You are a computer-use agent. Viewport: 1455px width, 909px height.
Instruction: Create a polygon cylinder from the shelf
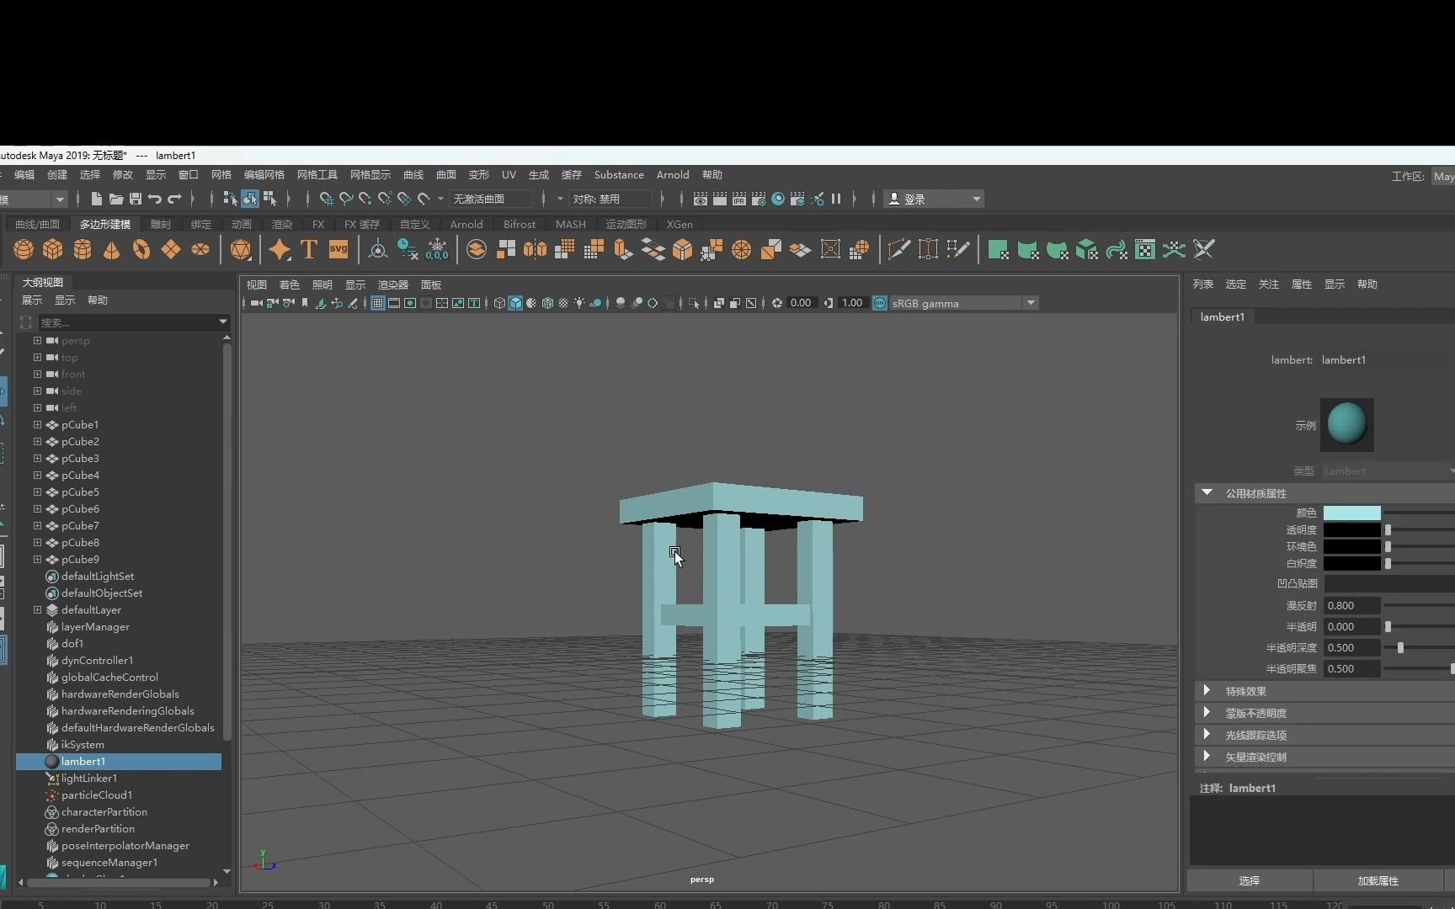point(83,249)
